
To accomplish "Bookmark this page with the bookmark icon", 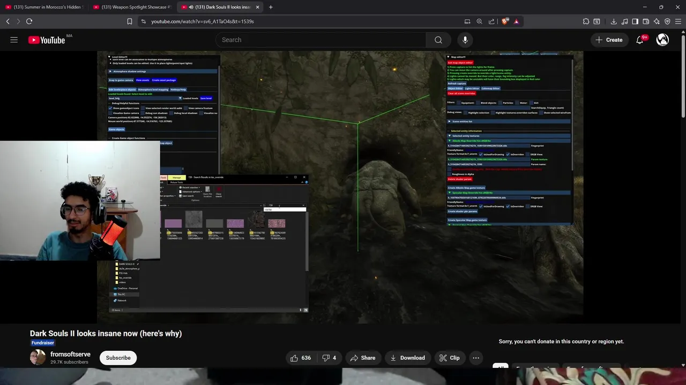I will [129, 21].
